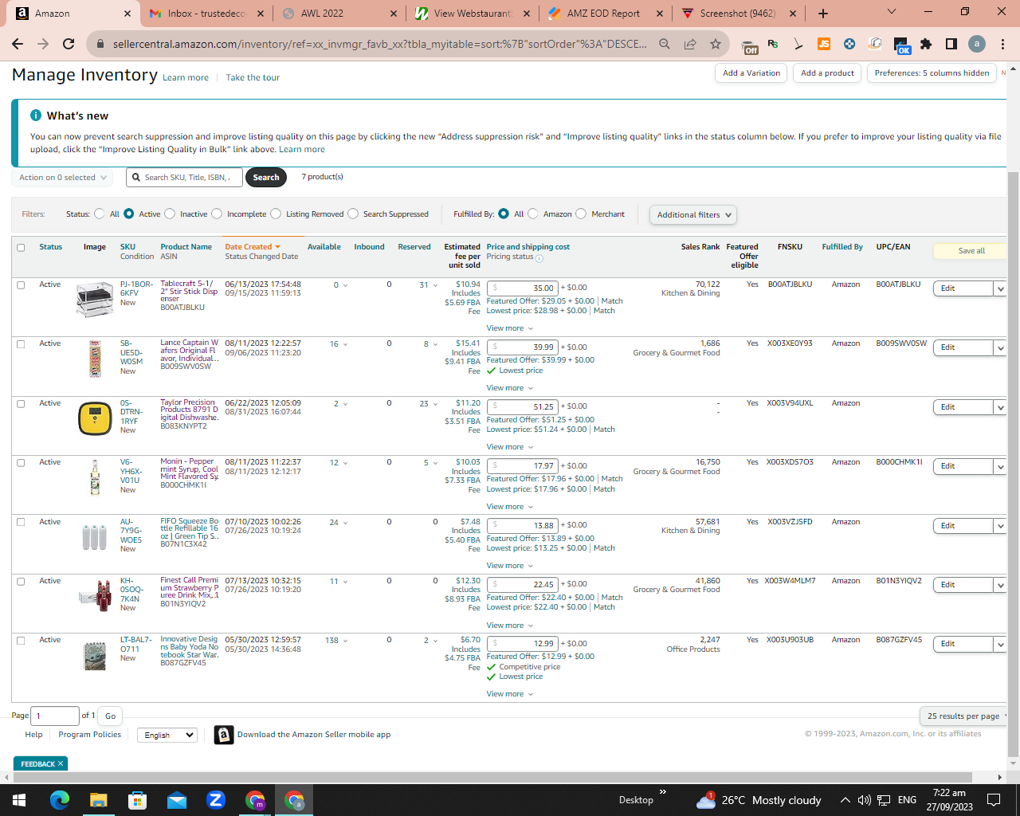Dismiss the FEEDBACK tab with its X
The height and width of the screenshot is (816, 1020).
coord(61,763)
